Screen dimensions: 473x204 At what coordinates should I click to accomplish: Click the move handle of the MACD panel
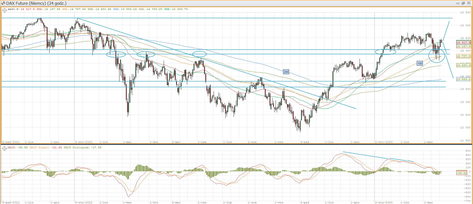coord(4,149)
